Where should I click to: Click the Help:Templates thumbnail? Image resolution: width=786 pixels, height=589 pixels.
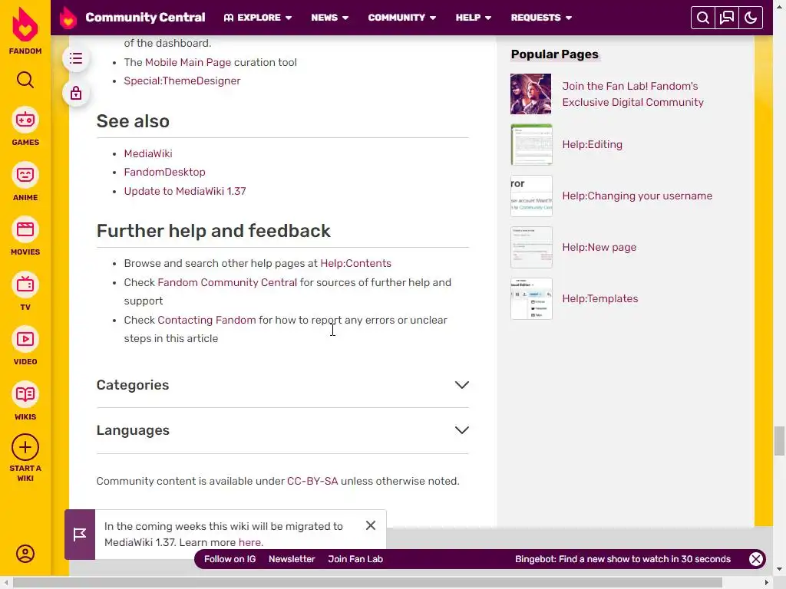[531, 298]
